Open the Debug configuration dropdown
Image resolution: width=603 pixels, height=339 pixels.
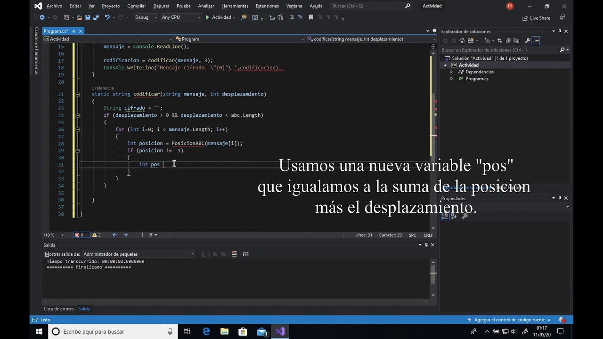[x=146, y=17]
